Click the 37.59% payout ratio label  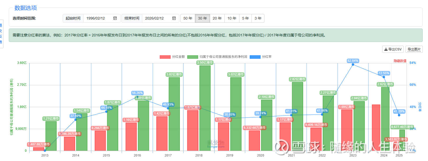[76, 116]
